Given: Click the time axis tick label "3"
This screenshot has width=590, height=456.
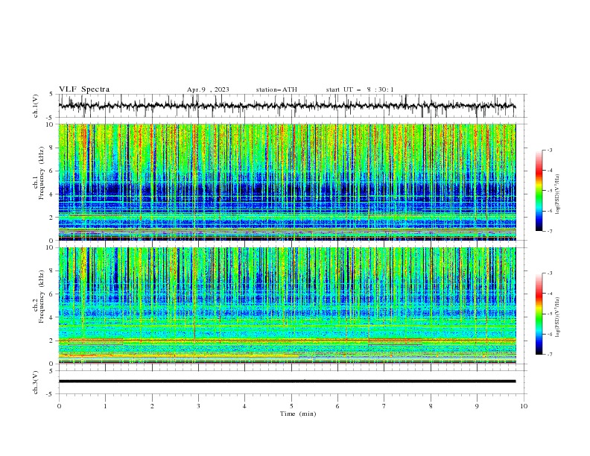Looking at the screenshot, I should pyautogui.click(x=198, y=406).
